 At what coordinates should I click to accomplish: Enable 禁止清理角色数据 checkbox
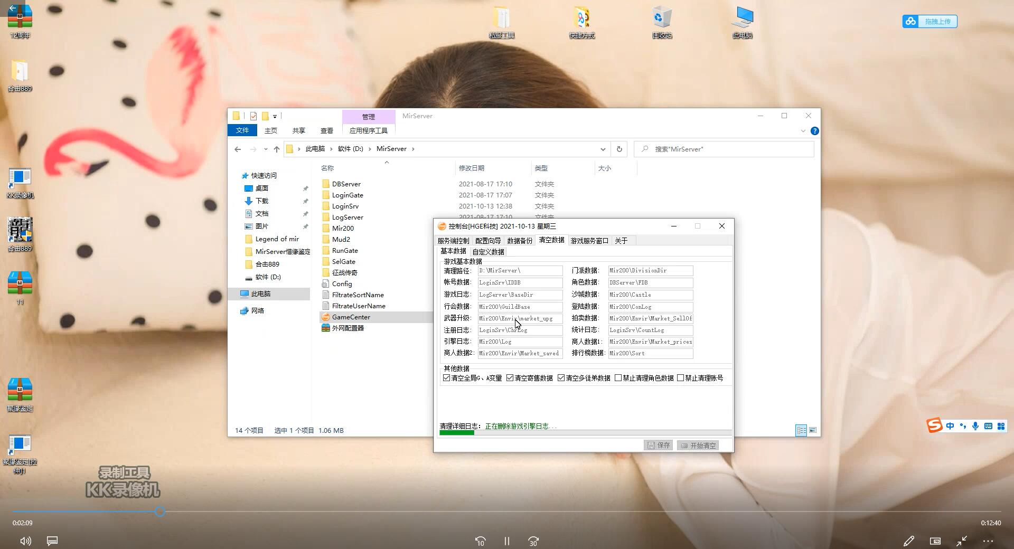618,378
